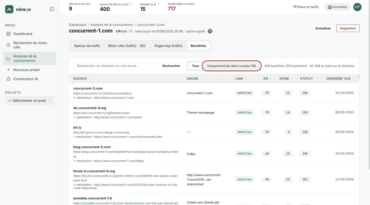370x205 pixels.
Task: Click the Supprimer button
Action: (x=348, y=28)
